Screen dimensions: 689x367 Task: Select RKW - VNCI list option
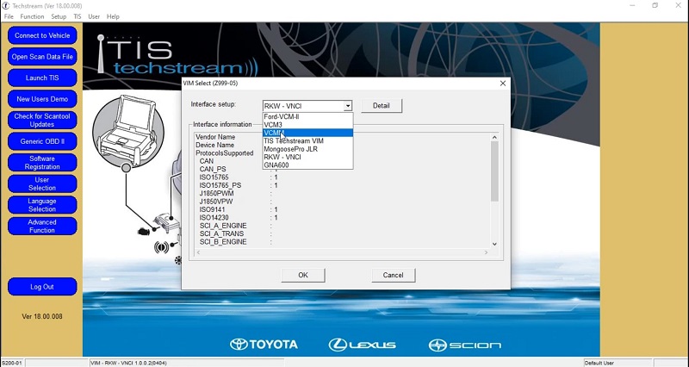tap(307, 157)
